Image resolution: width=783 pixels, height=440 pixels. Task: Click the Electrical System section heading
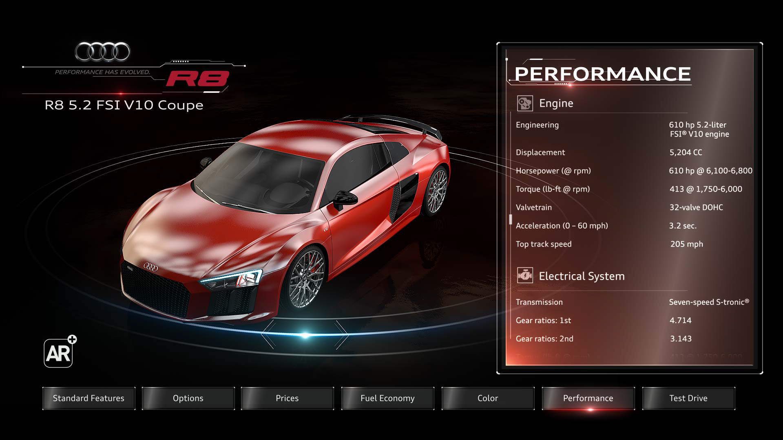tap(582, 276)
